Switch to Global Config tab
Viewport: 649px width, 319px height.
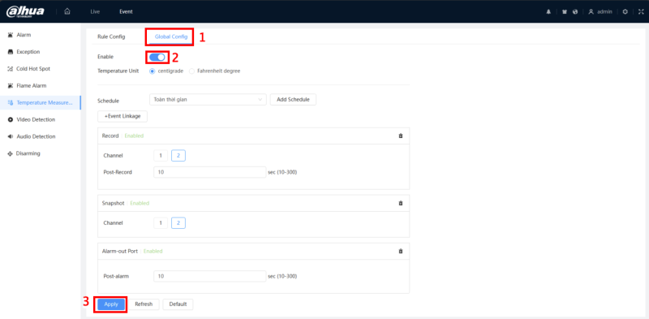coord(171,37)
